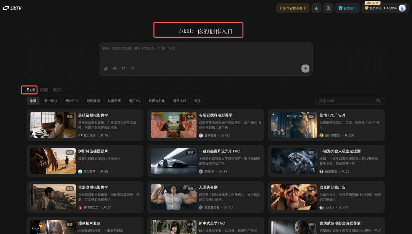Click author 量子昵踏 avatar icon
Image resolution: width=412 pixels, height=234 pixels.
tap(201, 136)
